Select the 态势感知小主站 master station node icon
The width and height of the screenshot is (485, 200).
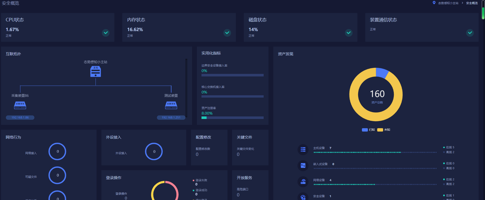[96, 72]
